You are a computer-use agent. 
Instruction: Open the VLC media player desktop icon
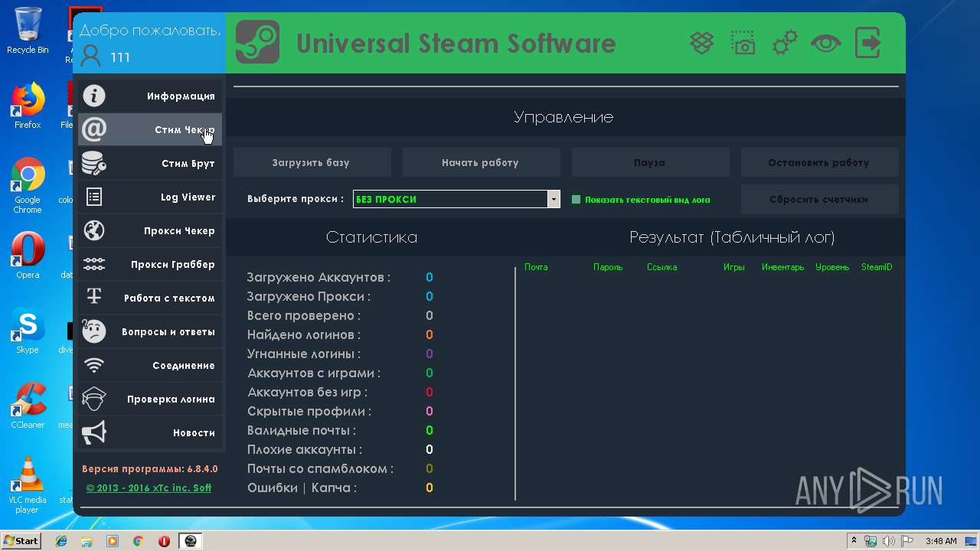(x=28, y=485)
